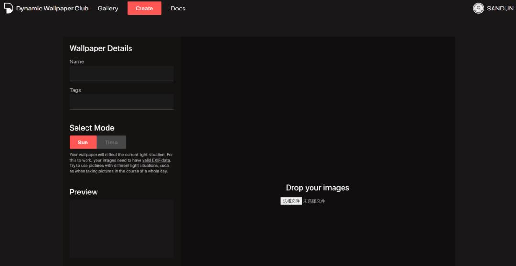Click the no file selected text

314,201
